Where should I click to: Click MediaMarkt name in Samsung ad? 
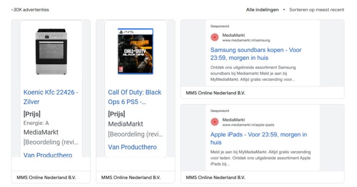pyautogui.click(x=233, y=35)
